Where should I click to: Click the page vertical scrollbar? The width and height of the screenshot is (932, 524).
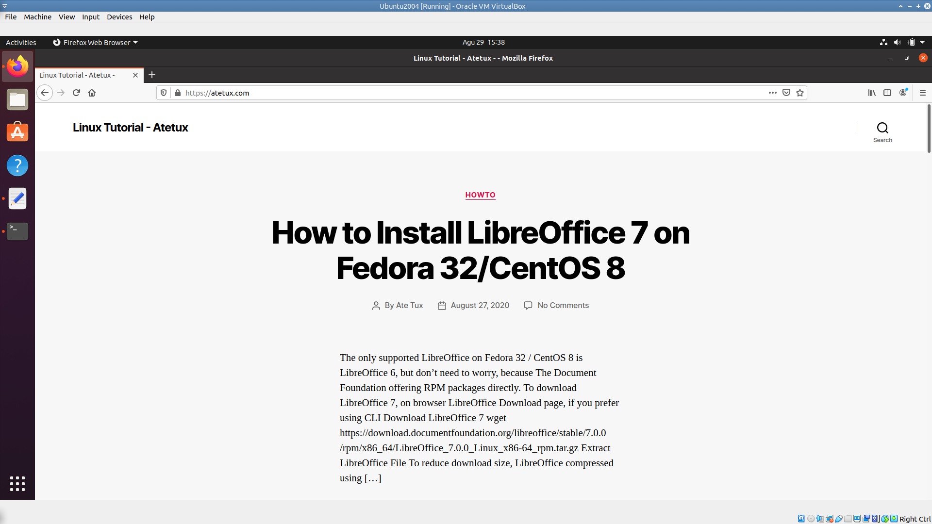point(929,129)
